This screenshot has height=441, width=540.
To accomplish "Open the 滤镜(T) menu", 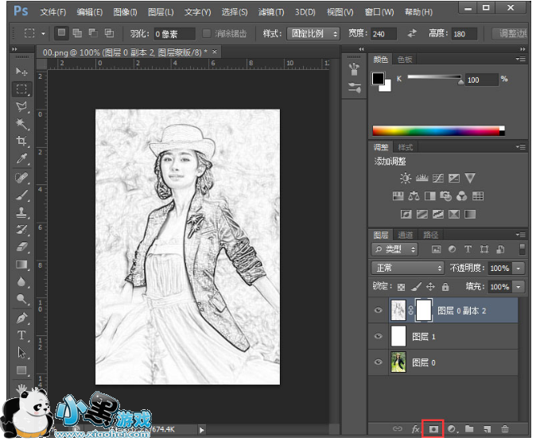I will [x=271, y=13].
